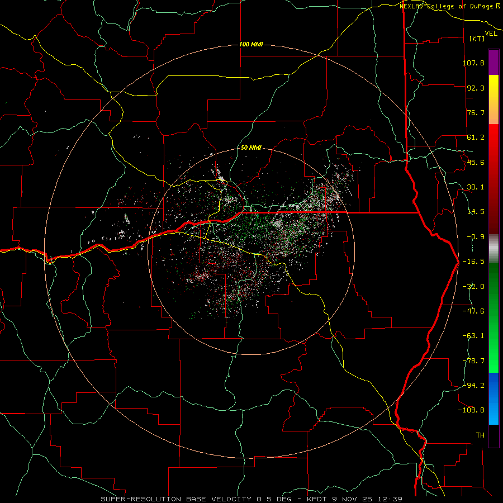Screen dimensions: 503x503
Task: Click the 14.5 value on velocity scale
Action: 476,212
